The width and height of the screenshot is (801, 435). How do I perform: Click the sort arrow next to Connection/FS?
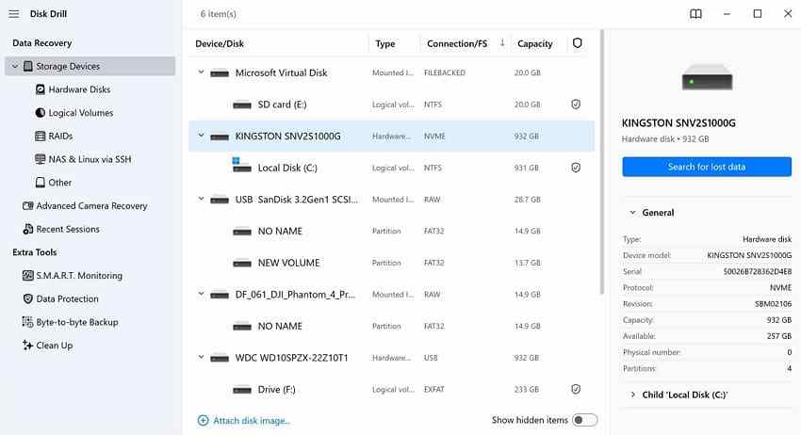coord(502,43)
